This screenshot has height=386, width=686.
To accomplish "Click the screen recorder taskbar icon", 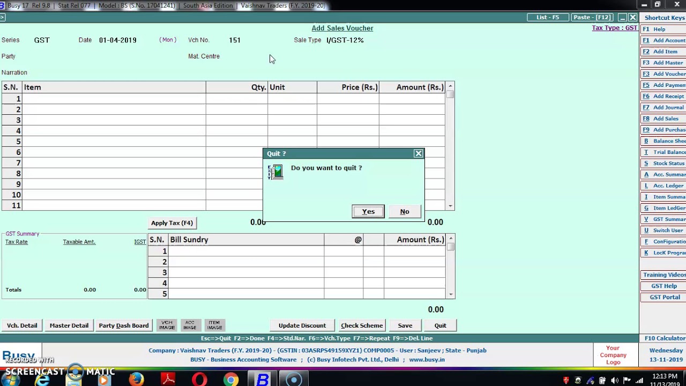I will click(x=294, y=380).
